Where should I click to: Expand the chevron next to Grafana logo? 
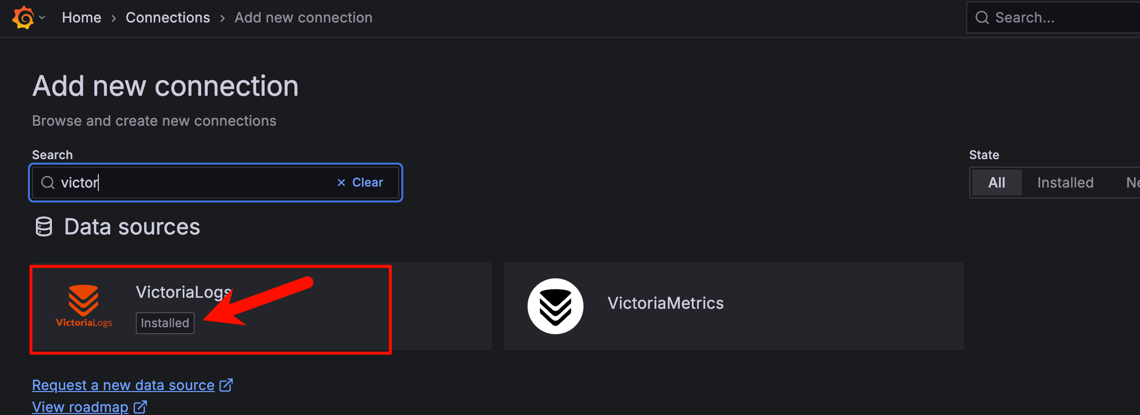(x=42, y=18)
